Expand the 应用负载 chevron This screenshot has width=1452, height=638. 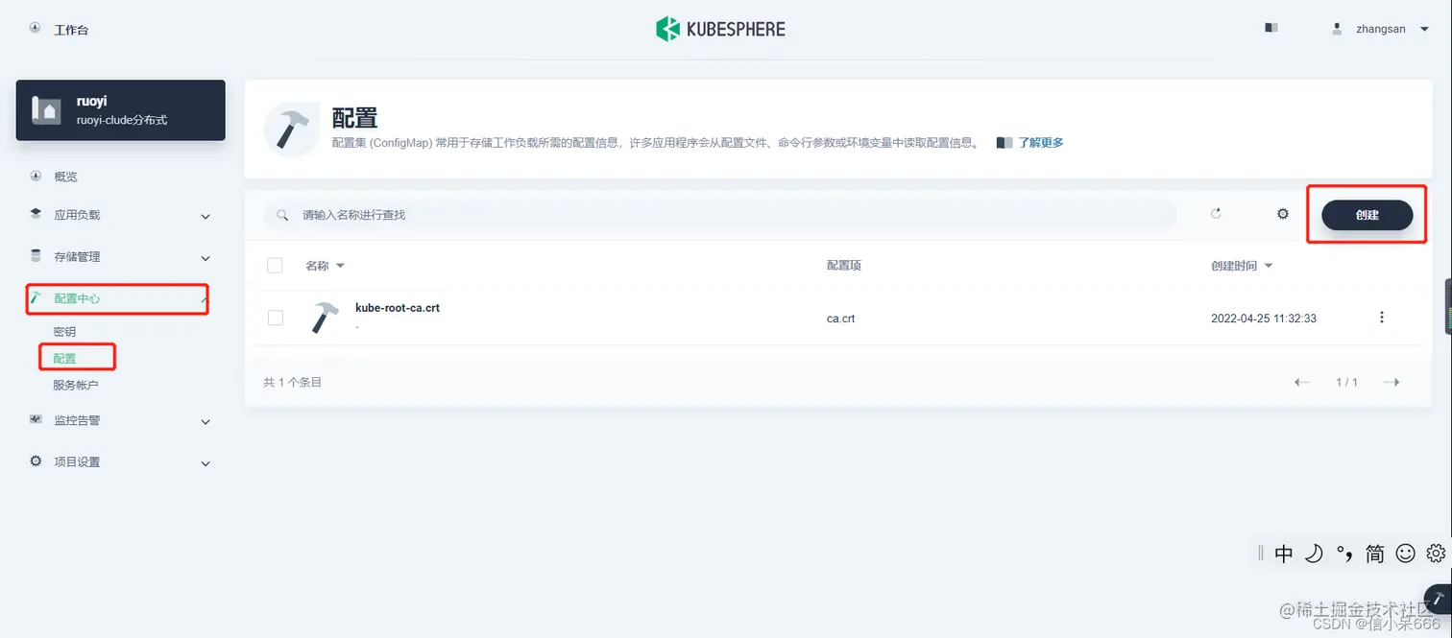(205, 217)
